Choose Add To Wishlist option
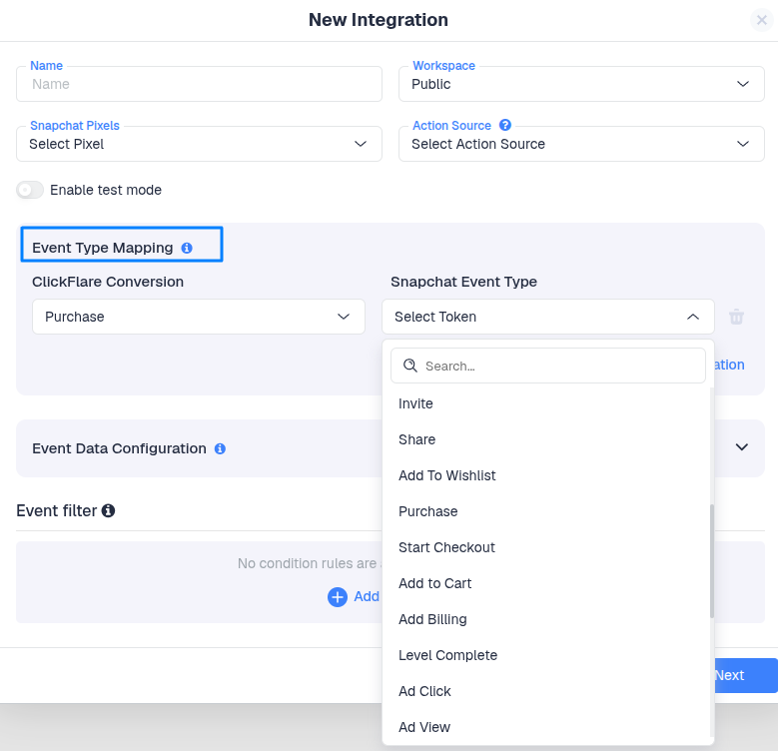The width and height of the screenshot is (778, 751). pos(545,475)
